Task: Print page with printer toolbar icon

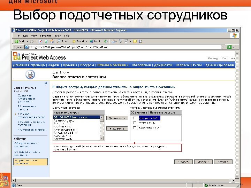Action: 120,41
